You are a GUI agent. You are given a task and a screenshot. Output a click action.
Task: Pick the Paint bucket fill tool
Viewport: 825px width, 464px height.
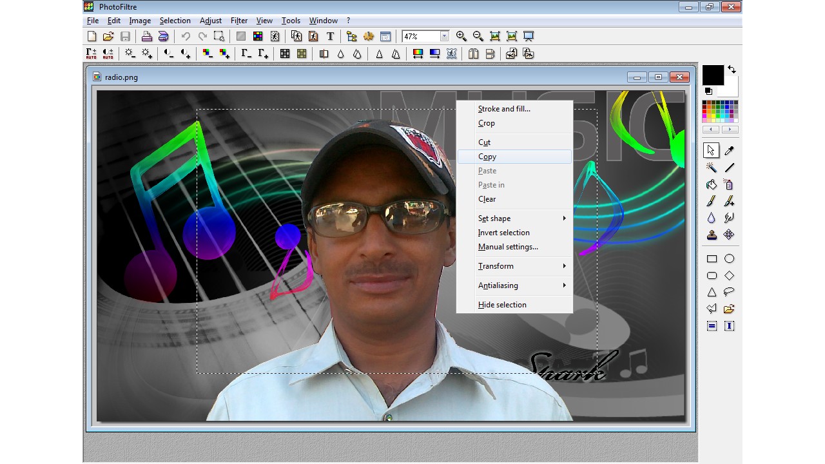(x=712, y=184)
